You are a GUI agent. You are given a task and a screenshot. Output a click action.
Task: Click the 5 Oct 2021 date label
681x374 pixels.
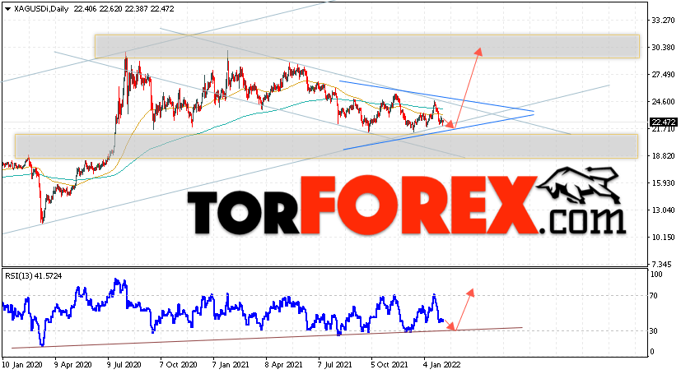click(389, 364)
